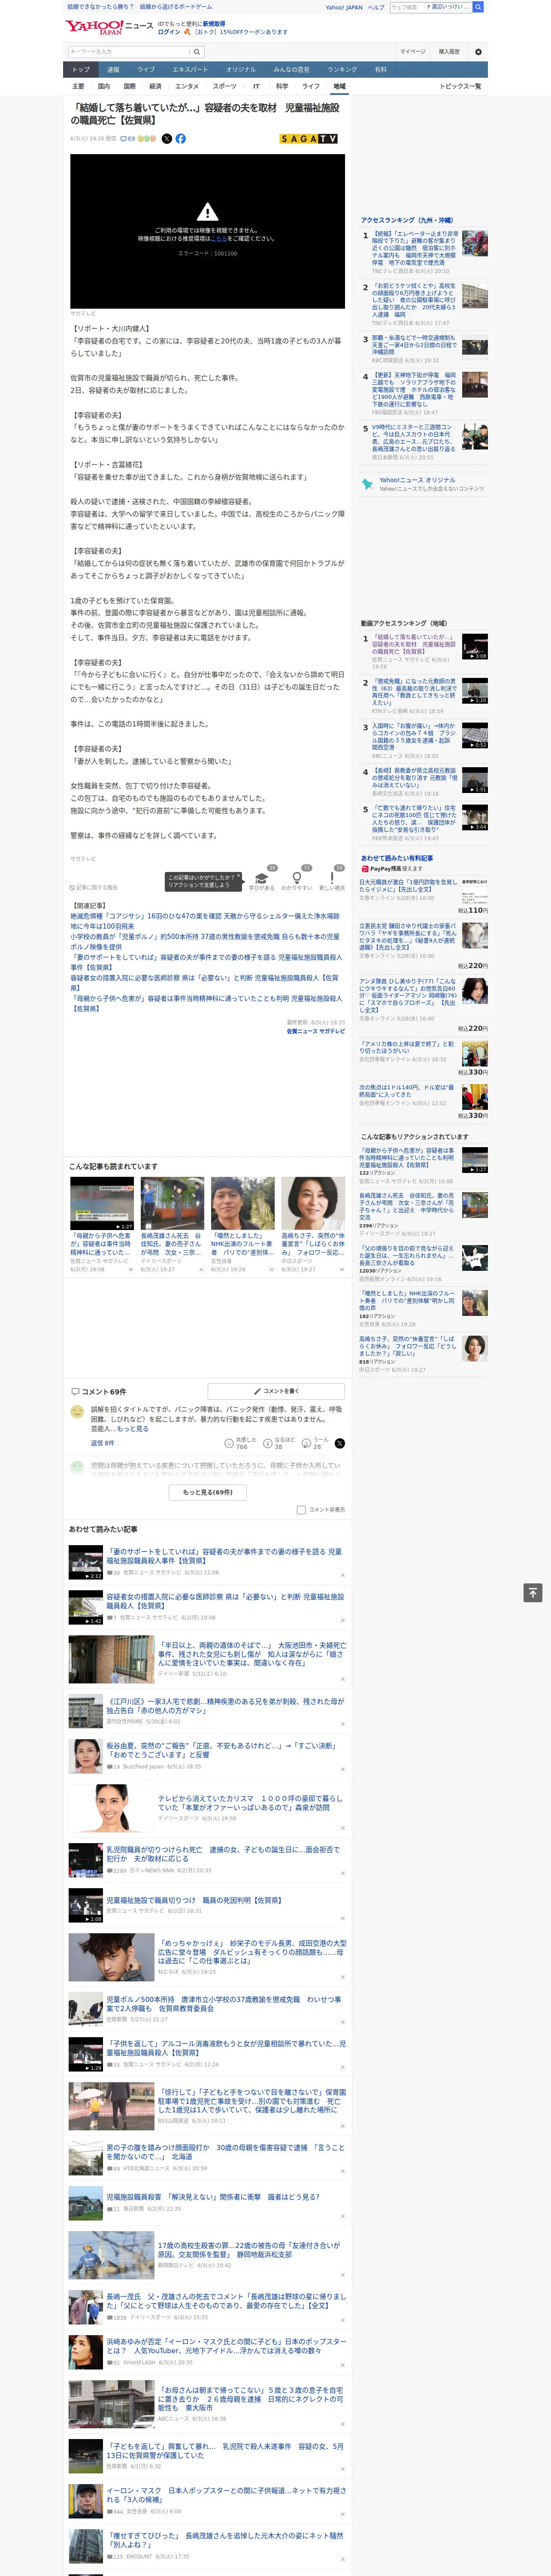Open settings with the gear icon
The width and height of the screenshot is (551, 2576).
478,52
